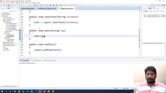This screenshot has width=166, height=93.
Task: Open the File menu
Action: pyautogui.click(x=1, y=3)
